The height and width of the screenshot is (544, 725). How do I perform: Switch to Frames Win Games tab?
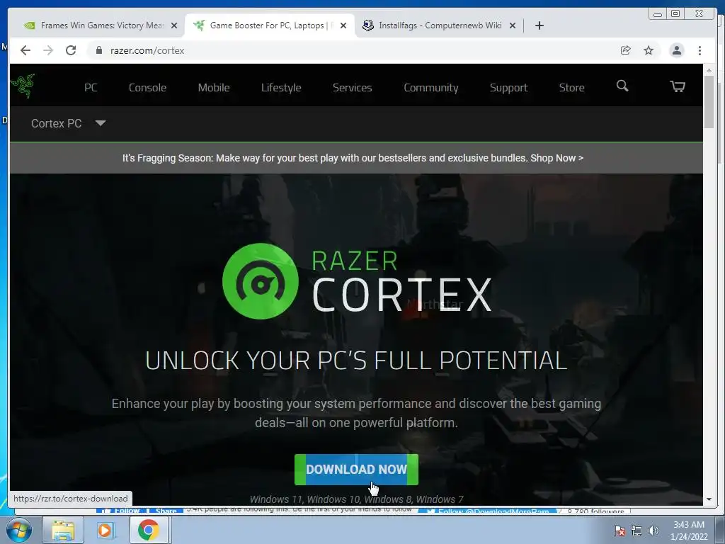tap(101, 25)
